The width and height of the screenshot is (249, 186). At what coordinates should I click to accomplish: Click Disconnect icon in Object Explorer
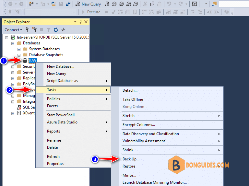[x=34, y=29]
